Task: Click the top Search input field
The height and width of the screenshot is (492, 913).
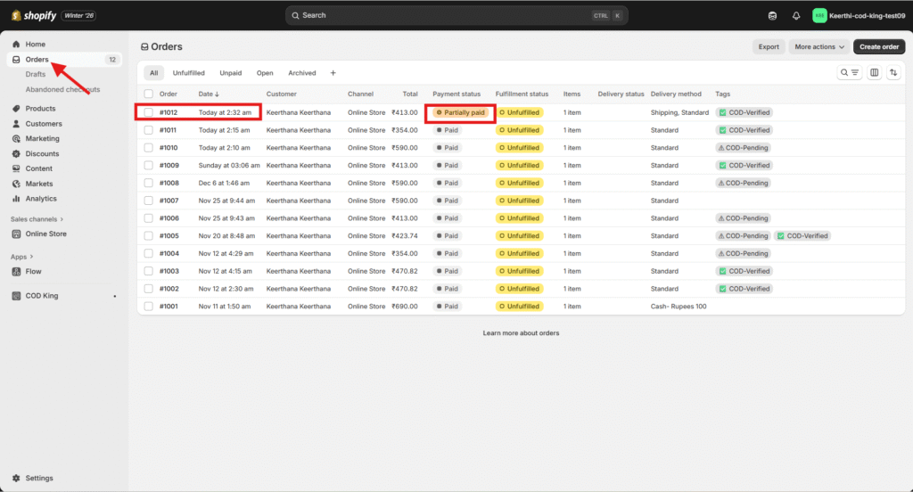Action: (x=446, y=15)
